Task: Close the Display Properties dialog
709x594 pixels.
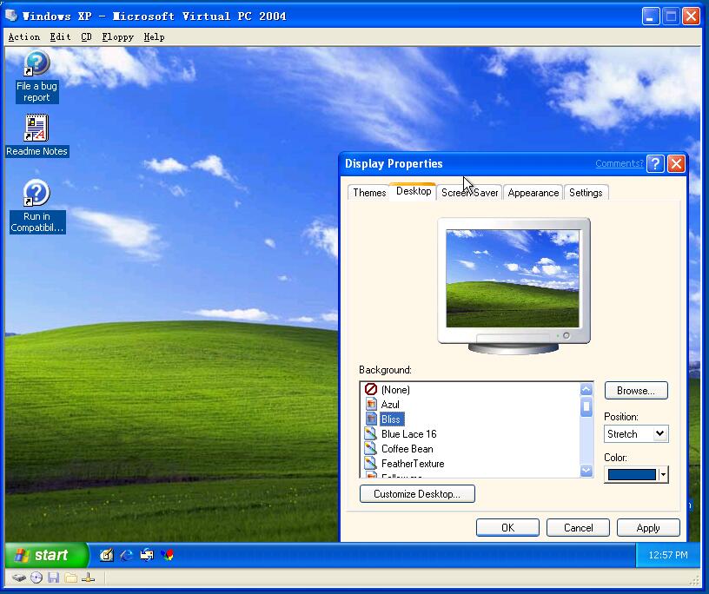Action: click(676, 163)
